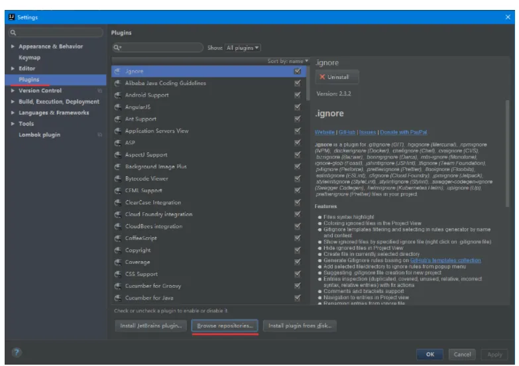The height and width of the screenshot is (366, 519).
Task: Disable the CSS Support plugin checkbox
Action: (x=298, y=274)
